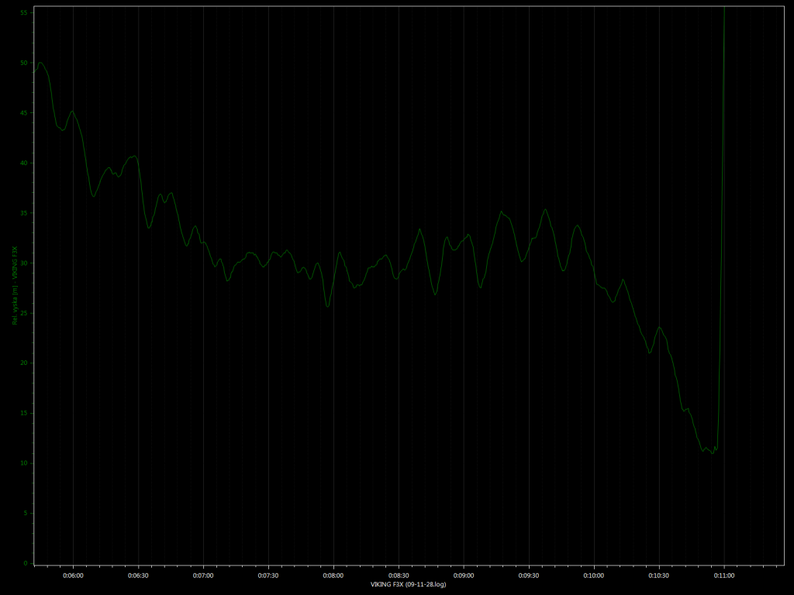Click the VIKING F3X (09-11-28.log) title
This screenshot has height=595, width=794.
pyautogui.click(x=408, y=584)
